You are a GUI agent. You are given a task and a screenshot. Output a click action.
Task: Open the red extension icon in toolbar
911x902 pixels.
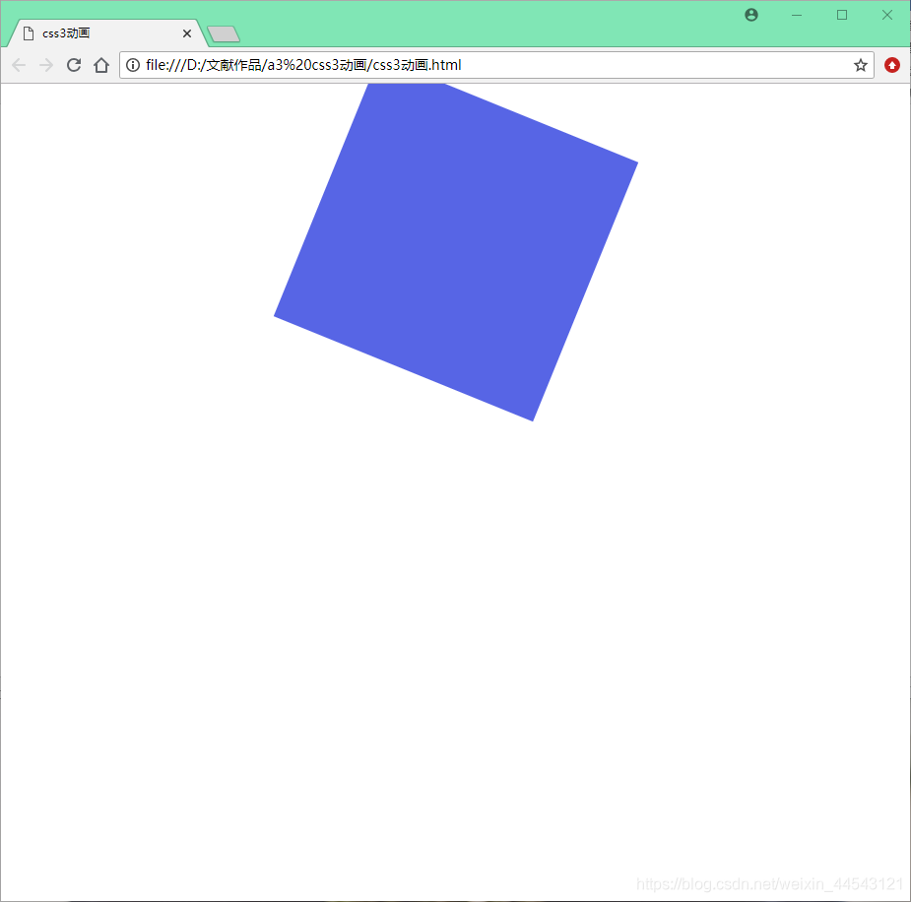(892, 65)
